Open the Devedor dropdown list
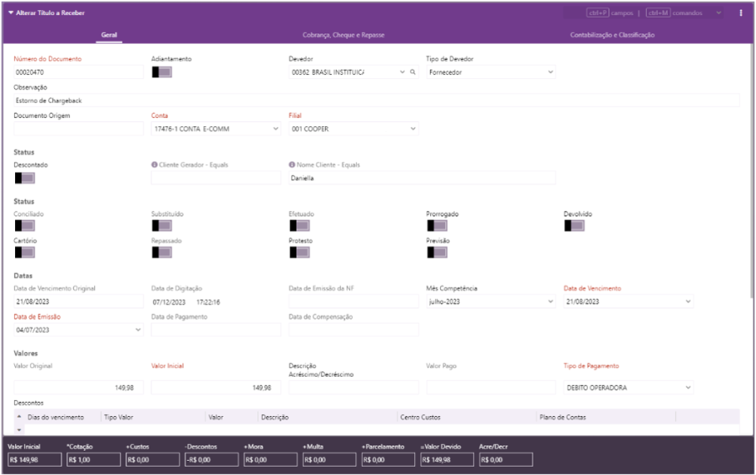The image size is (756, 475). click(402, 72)
